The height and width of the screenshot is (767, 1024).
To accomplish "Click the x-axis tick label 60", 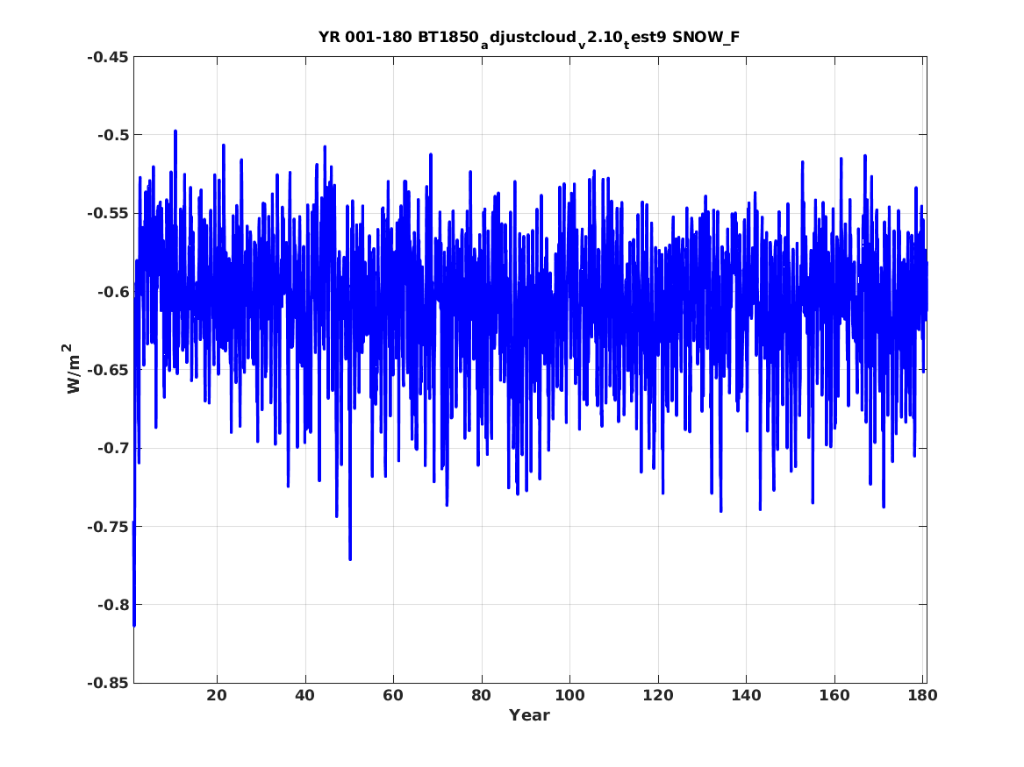I will [393, 695].
